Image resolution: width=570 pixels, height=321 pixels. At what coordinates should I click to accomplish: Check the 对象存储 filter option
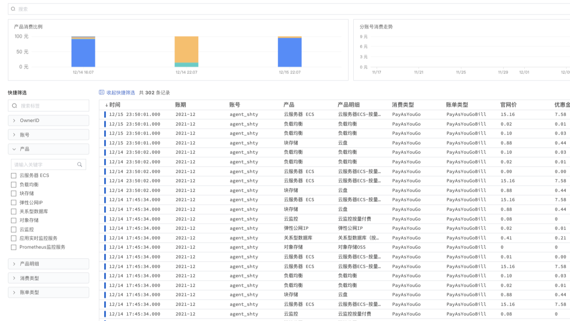pos(14,220)
